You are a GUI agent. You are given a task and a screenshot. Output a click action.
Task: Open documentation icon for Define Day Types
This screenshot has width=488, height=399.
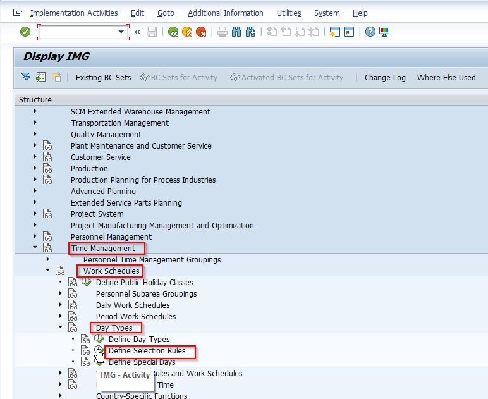[x=85, y=339]
